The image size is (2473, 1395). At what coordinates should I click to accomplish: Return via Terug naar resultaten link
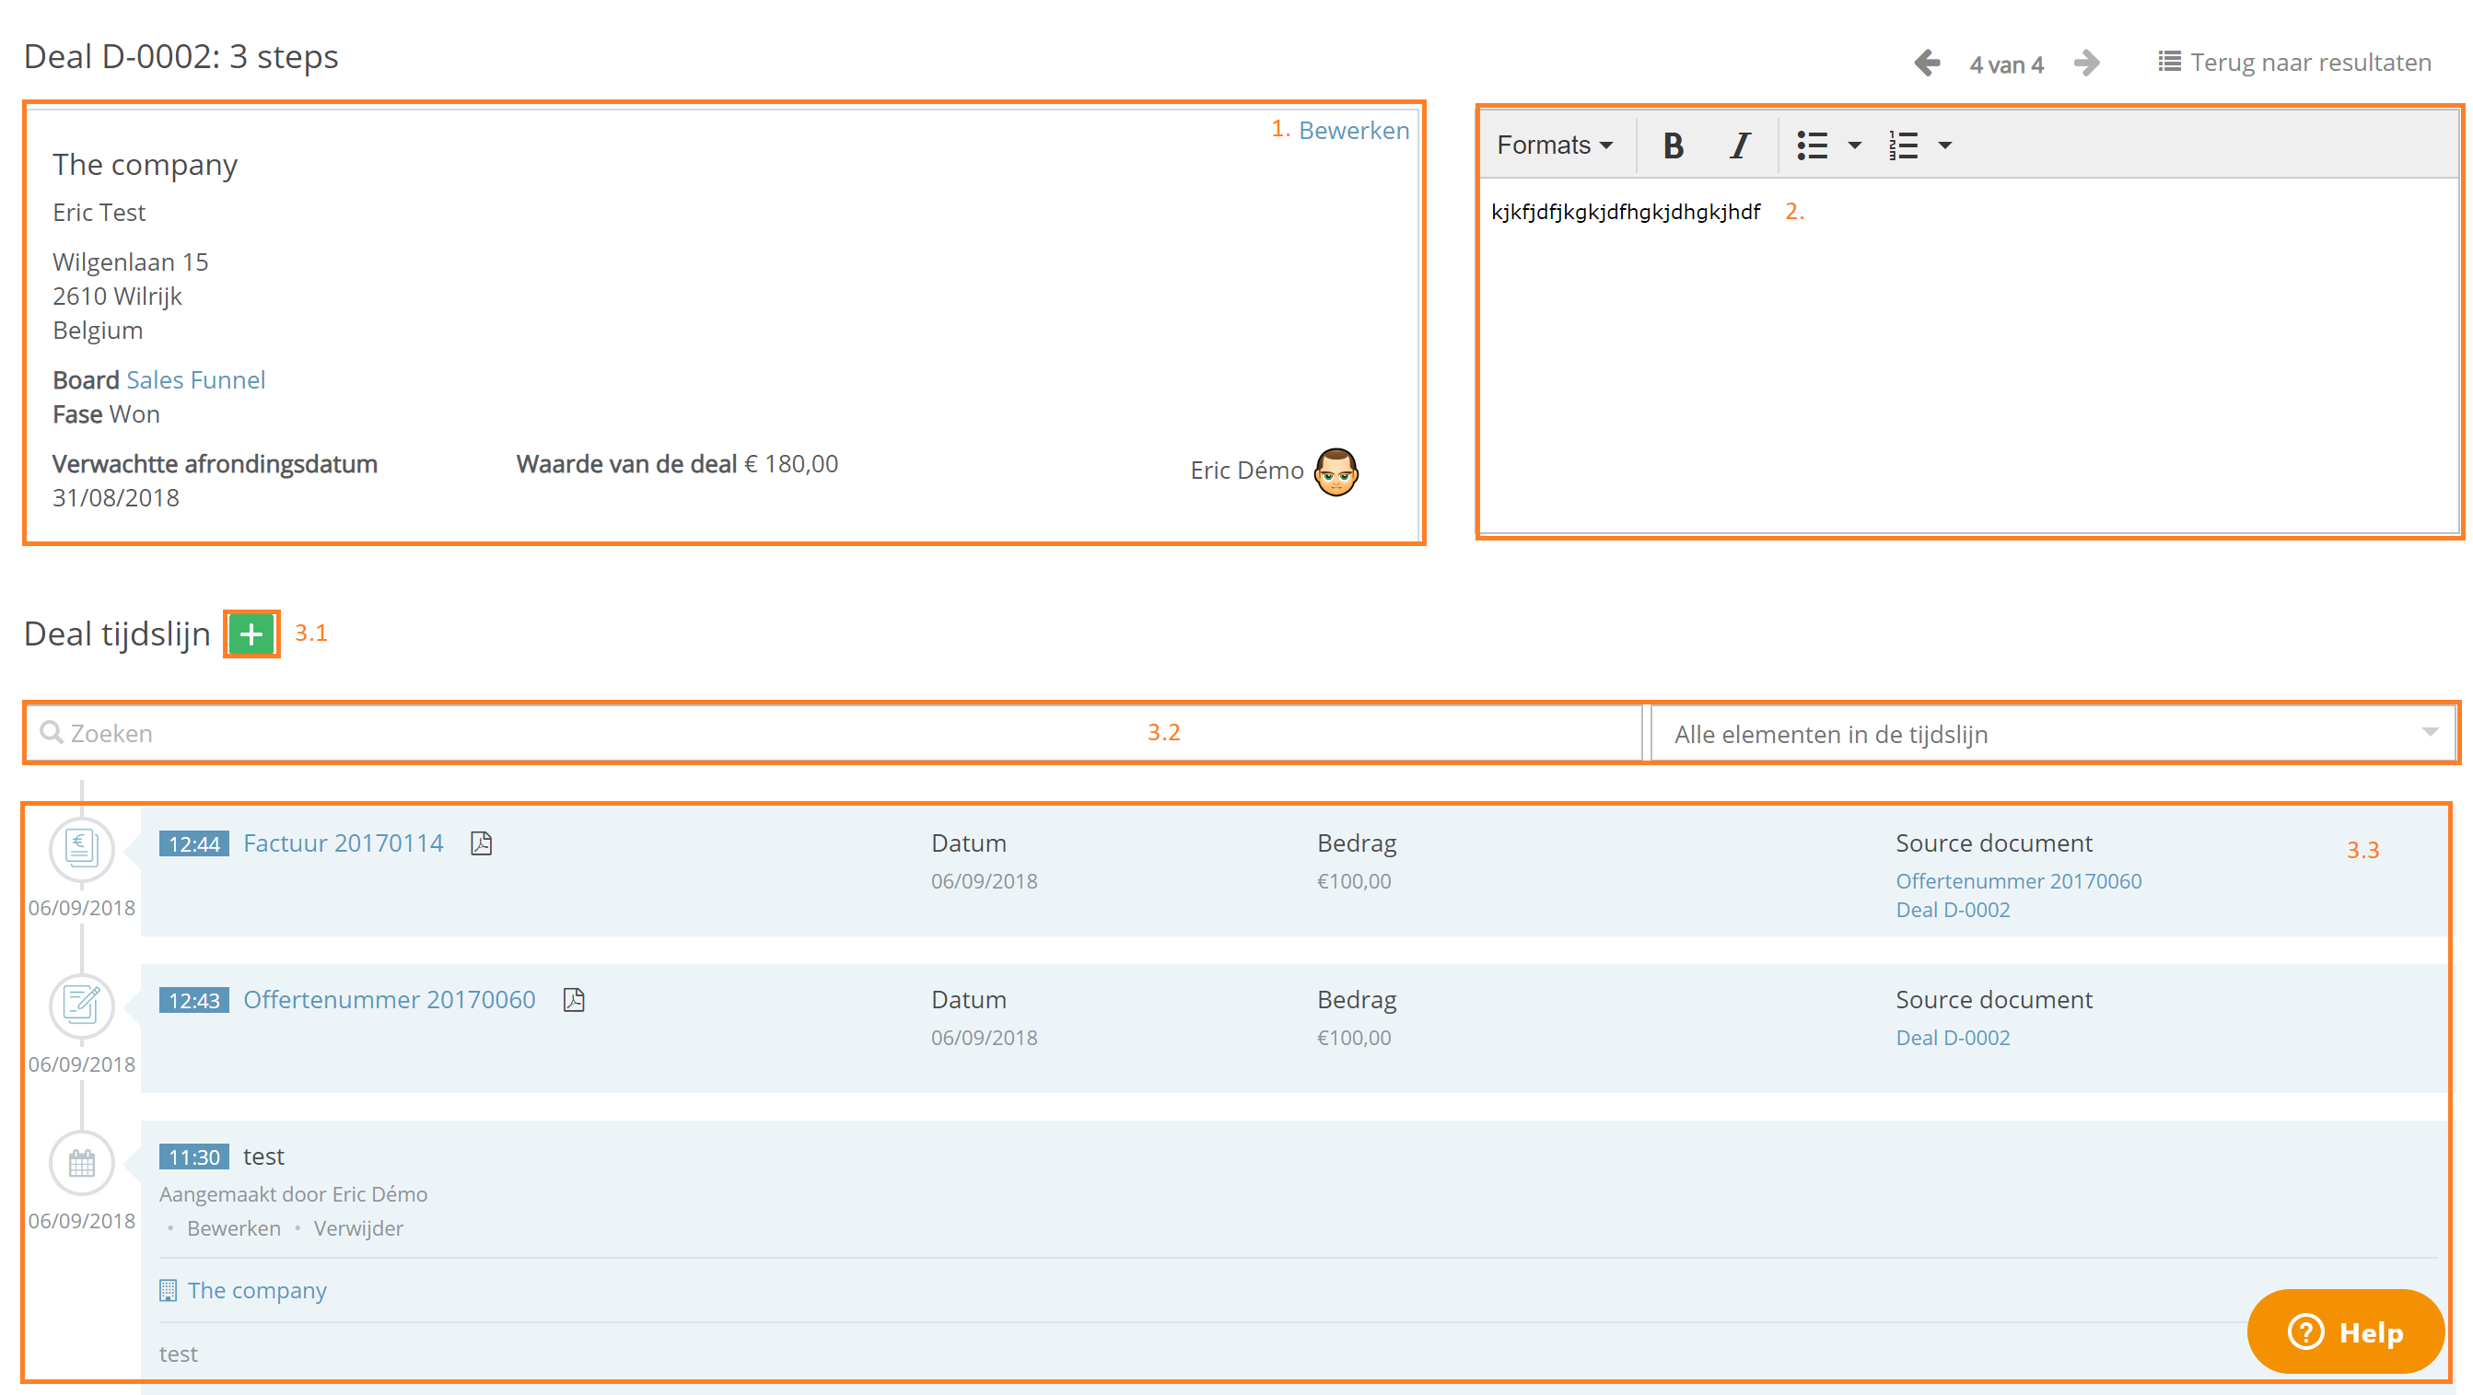[x=2310, y=63]
